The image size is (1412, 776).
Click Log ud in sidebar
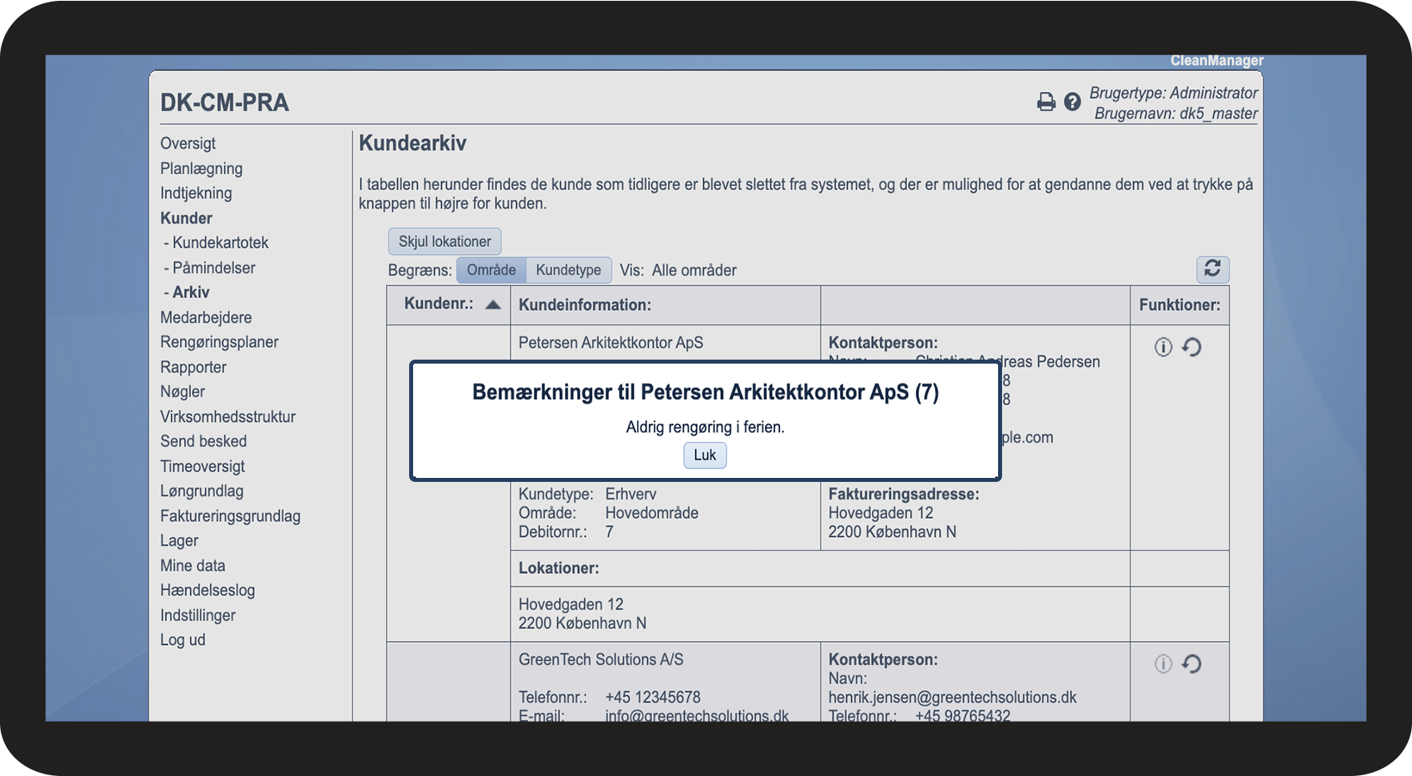(x=182, y=640)
